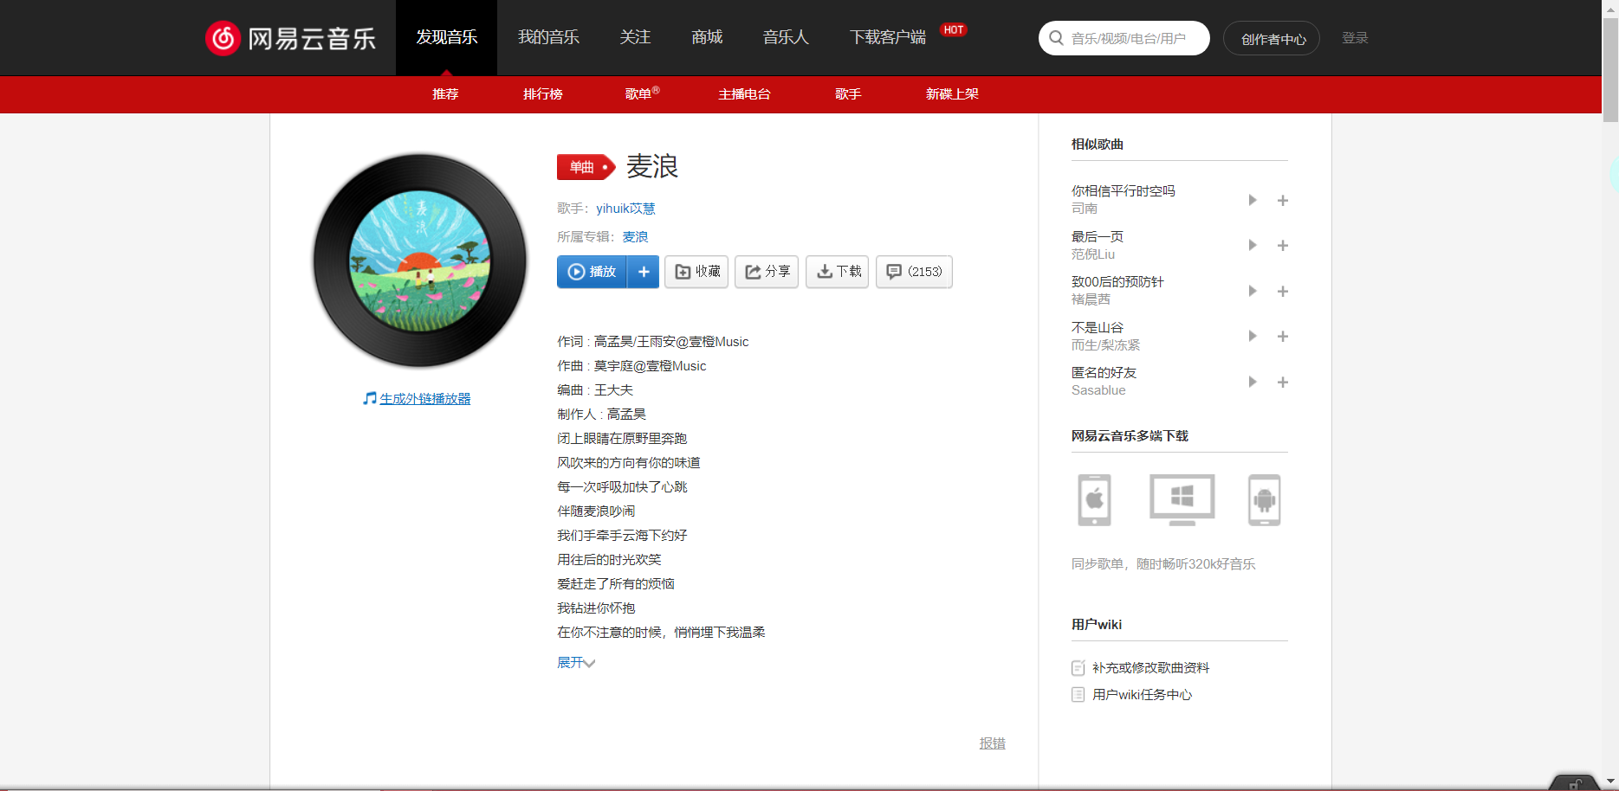Click the plus icon next to 最后一页
This screenshot has width=1619, height=791.
click(x=1283, y=245)
